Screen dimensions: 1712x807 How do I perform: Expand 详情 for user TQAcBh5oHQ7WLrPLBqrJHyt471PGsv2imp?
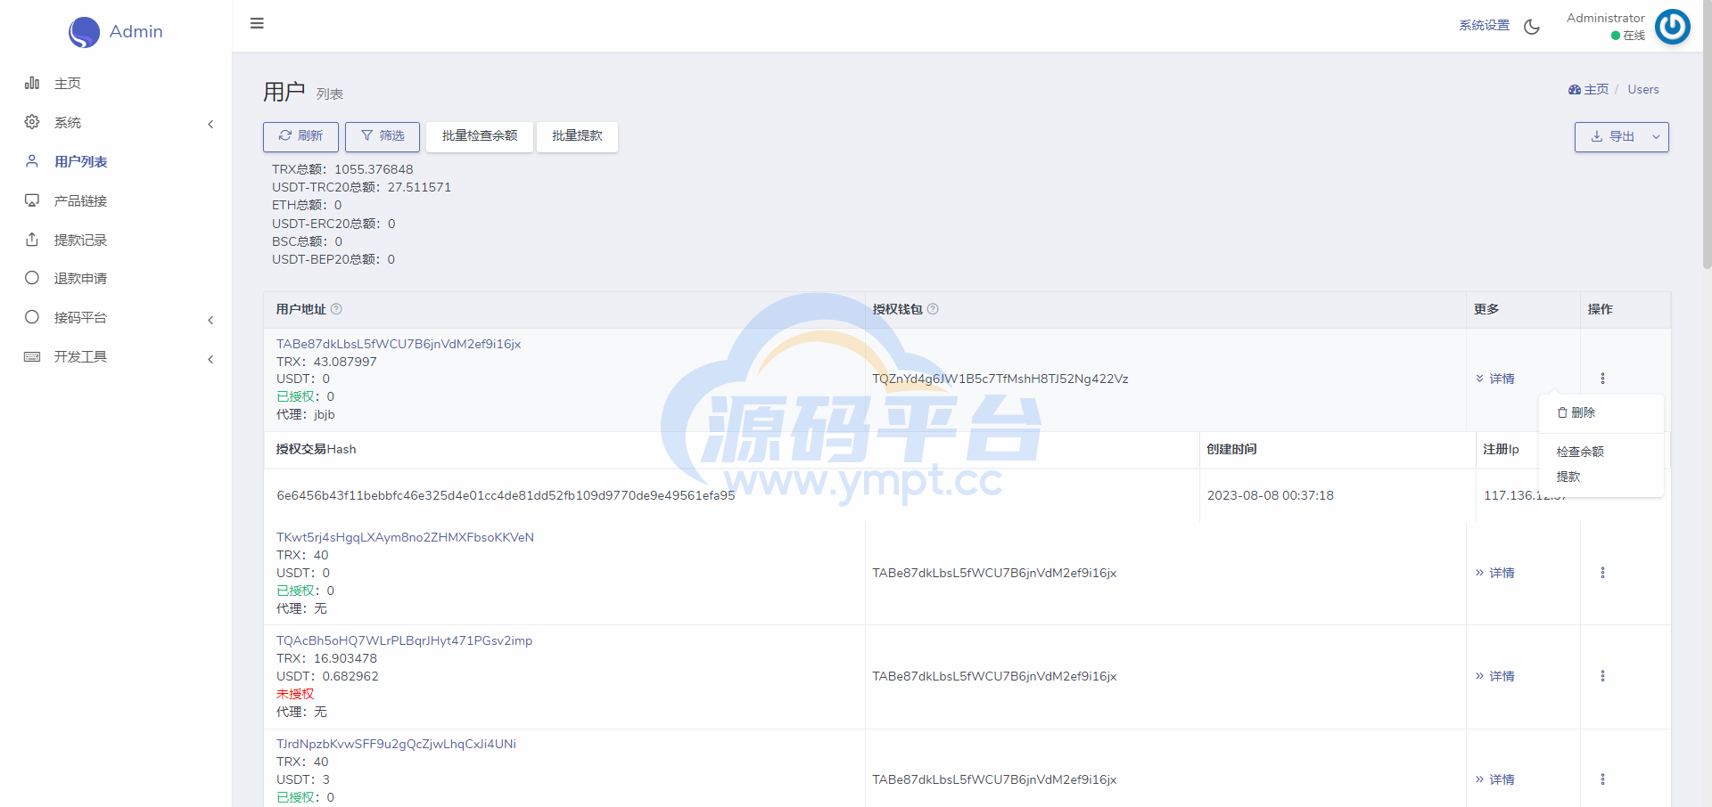[1495, 677]
